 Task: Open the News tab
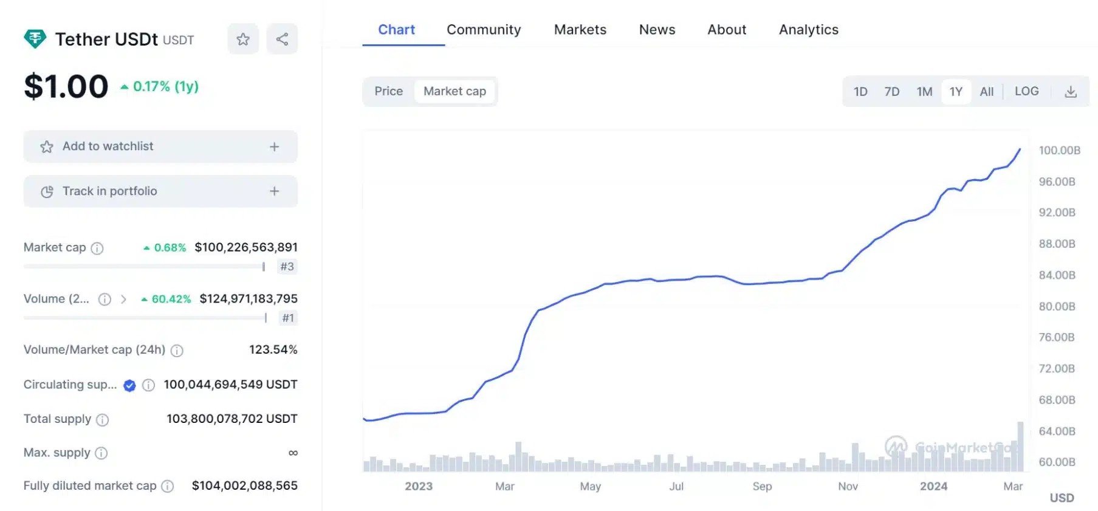657,30
